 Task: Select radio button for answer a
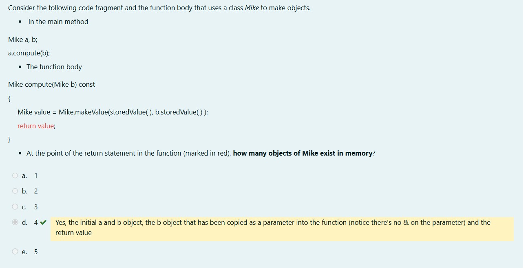15,175
